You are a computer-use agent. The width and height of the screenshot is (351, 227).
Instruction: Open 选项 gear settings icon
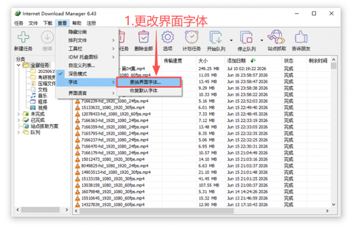[167, 37]
